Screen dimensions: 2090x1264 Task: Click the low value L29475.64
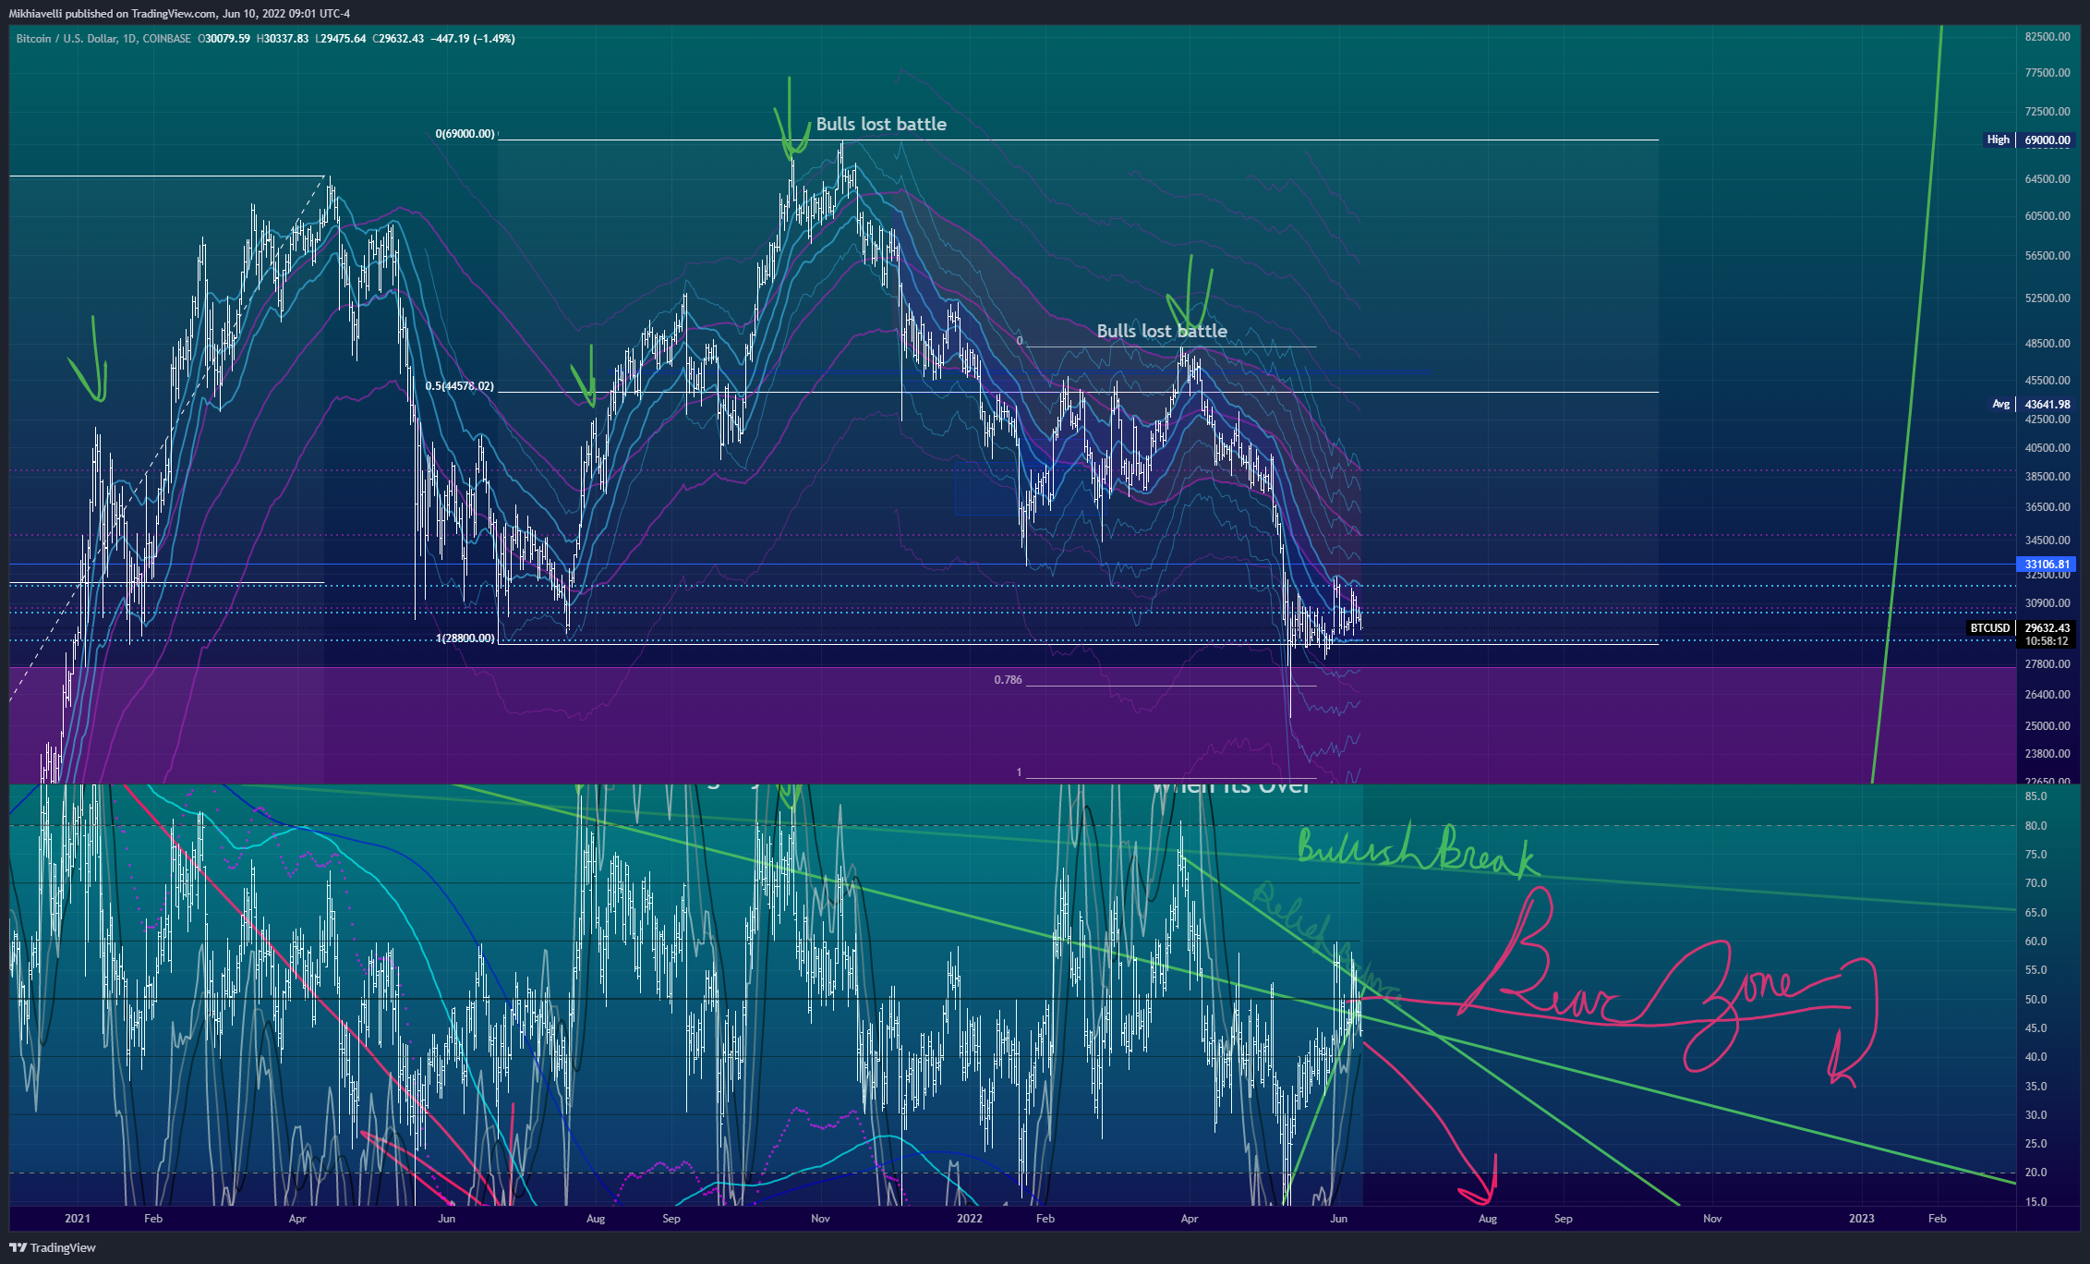pos(341,39)
